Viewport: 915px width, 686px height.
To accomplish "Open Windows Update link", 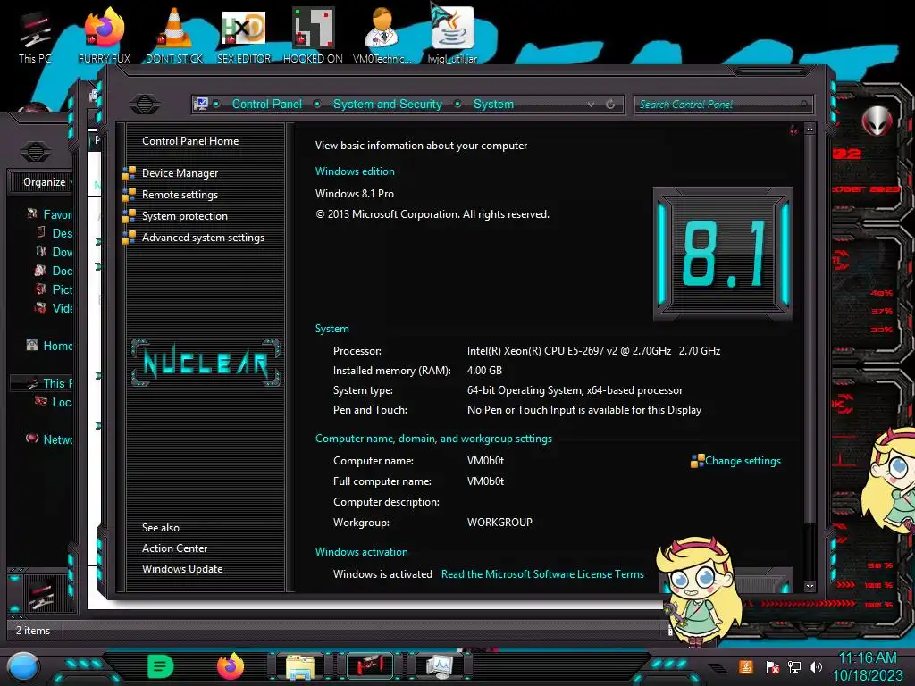I will tap(182, 569).
